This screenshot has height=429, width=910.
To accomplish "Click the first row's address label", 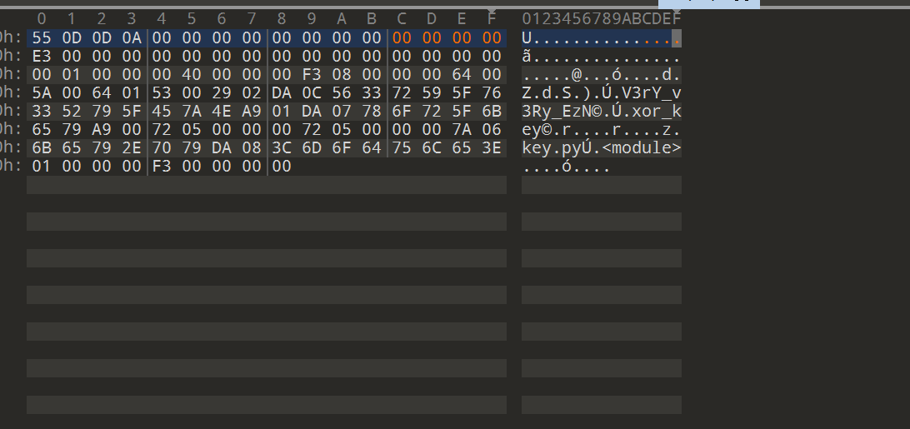I will [x=11, y=38].
